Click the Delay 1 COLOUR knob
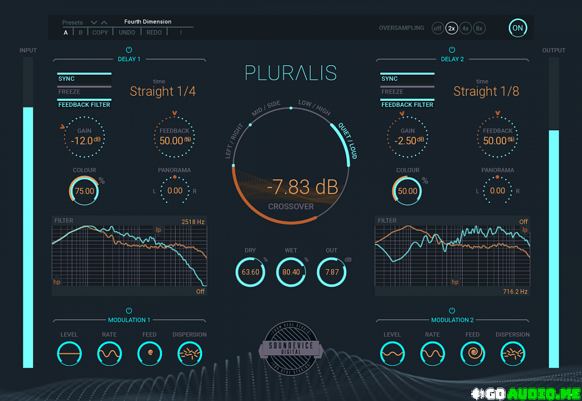 tap(84, 190)
